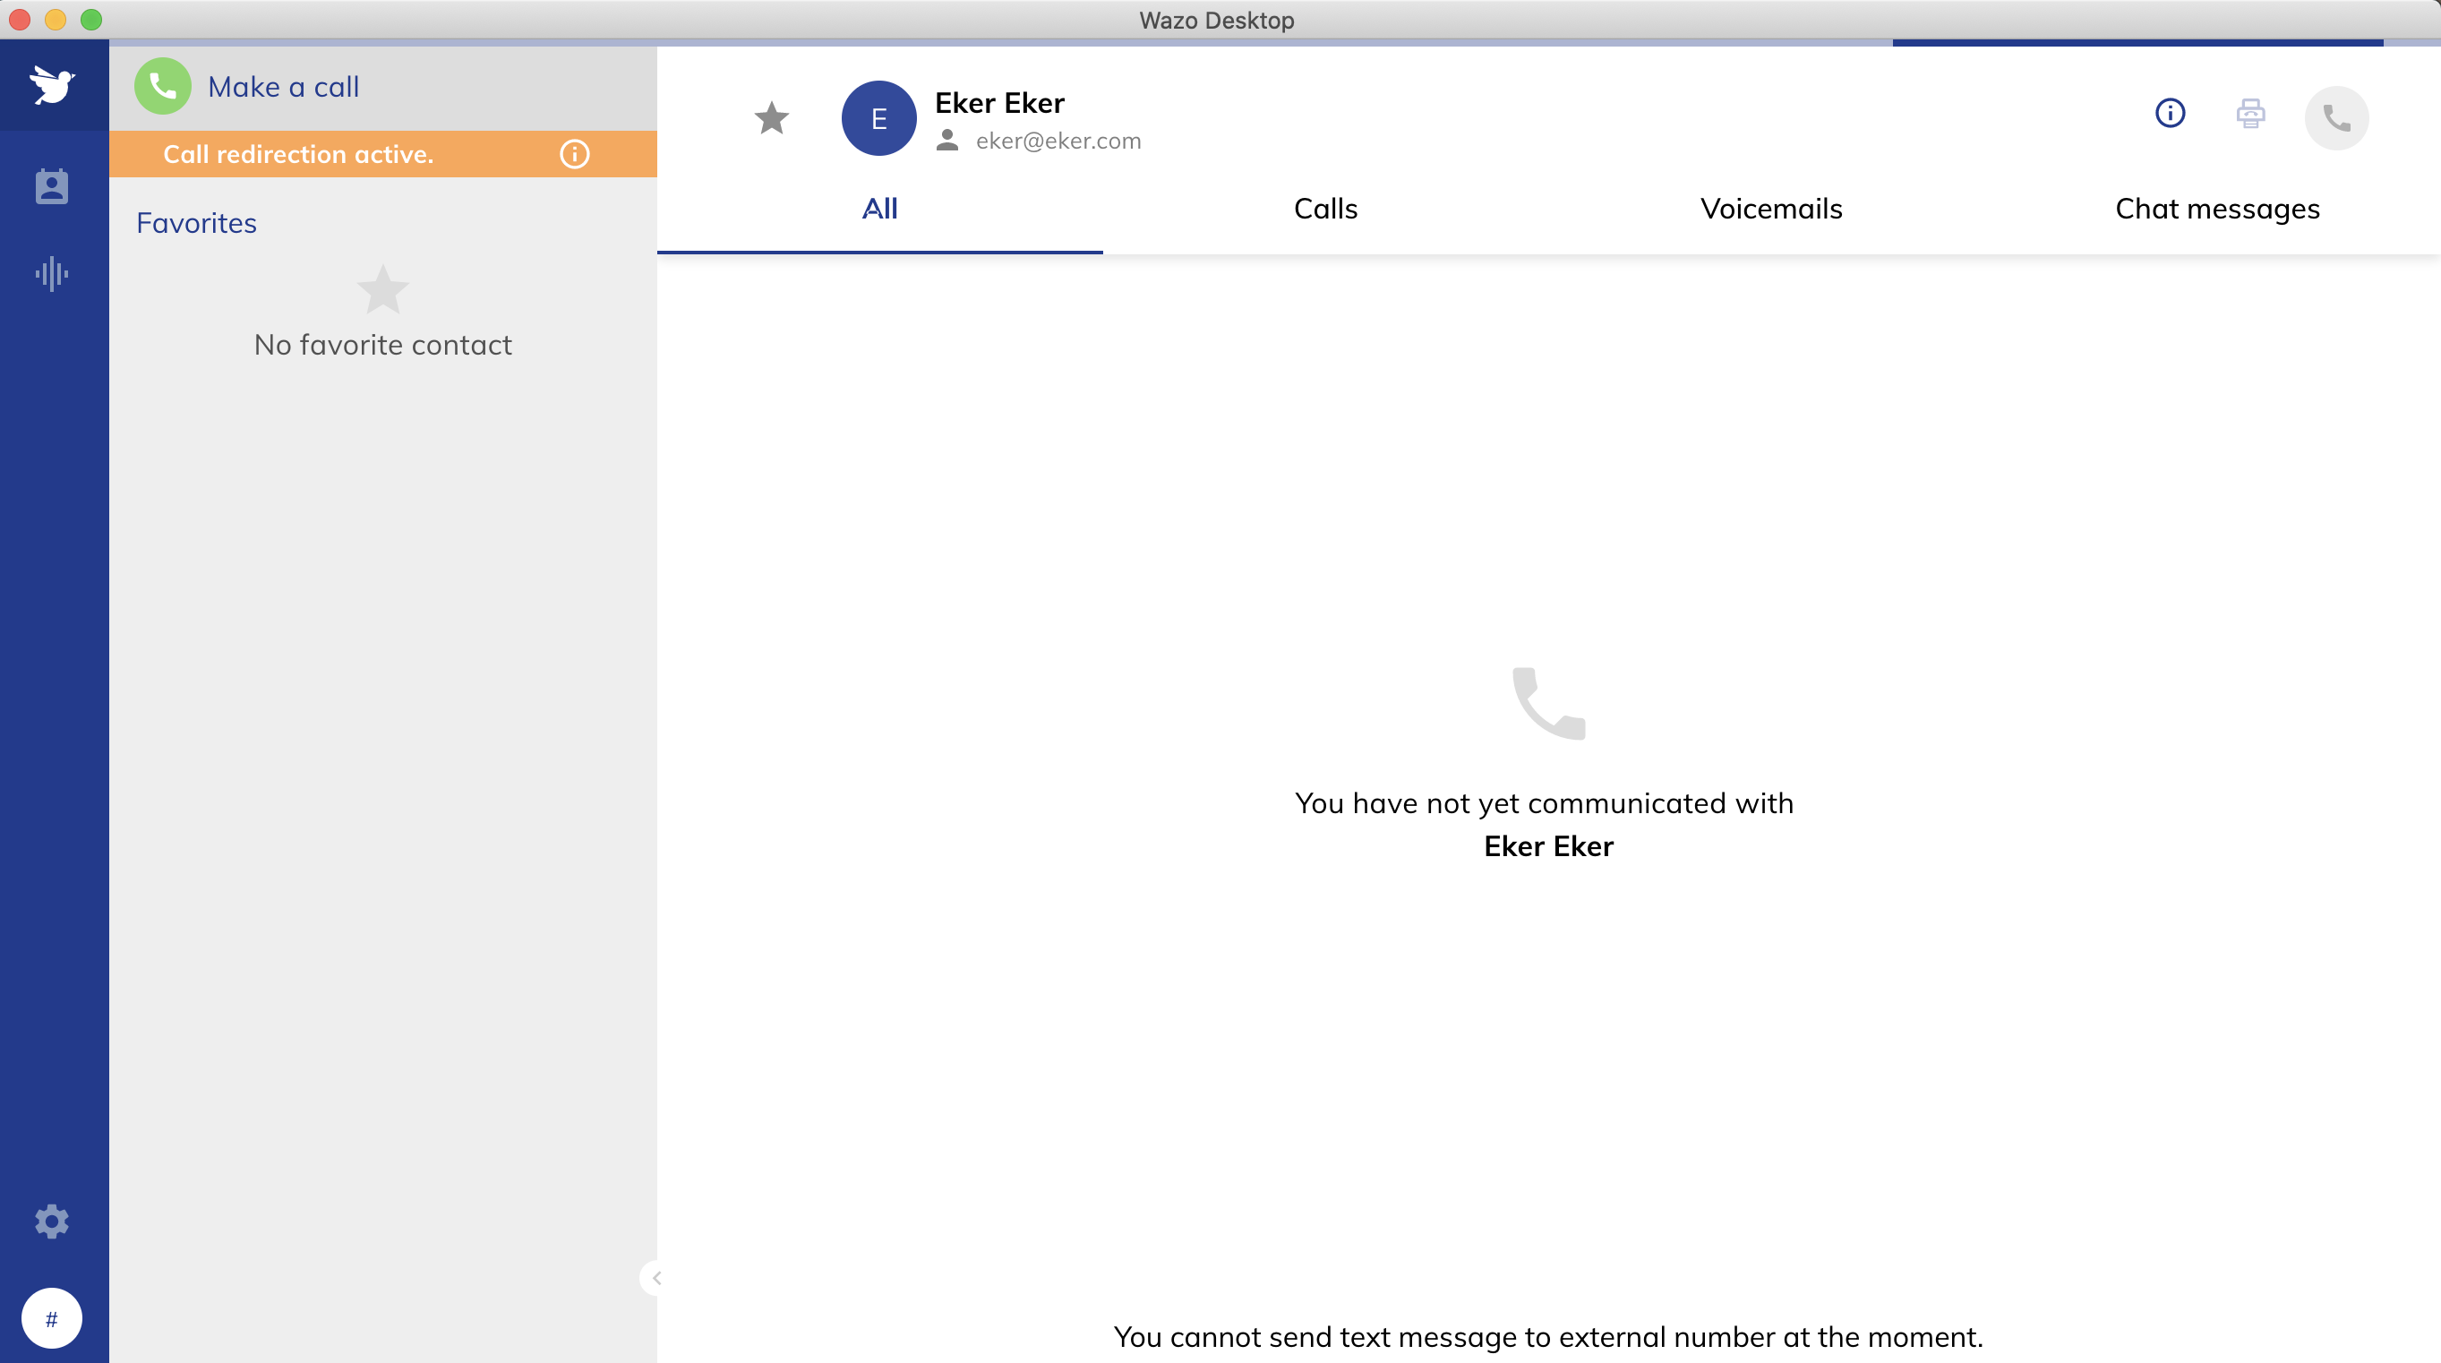This screenshot has height=1363, width=2441.
Task: Open settings gear in sidebar
Action: (x=52, y=1222)
